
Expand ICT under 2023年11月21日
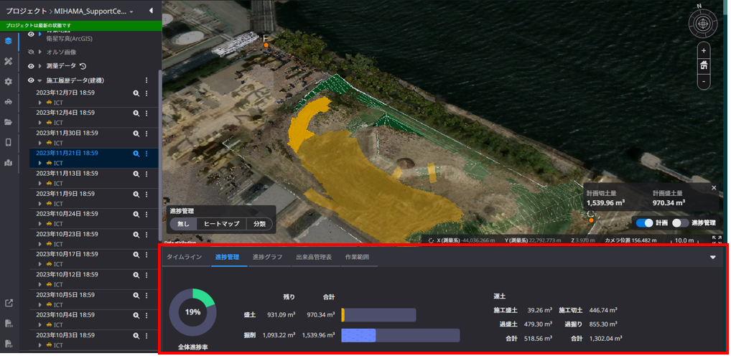point(40,163)
